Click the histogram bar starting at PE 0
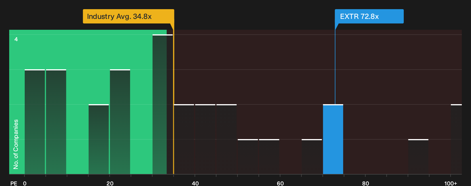Screen dimensions: 471x186 pos(35,122)
